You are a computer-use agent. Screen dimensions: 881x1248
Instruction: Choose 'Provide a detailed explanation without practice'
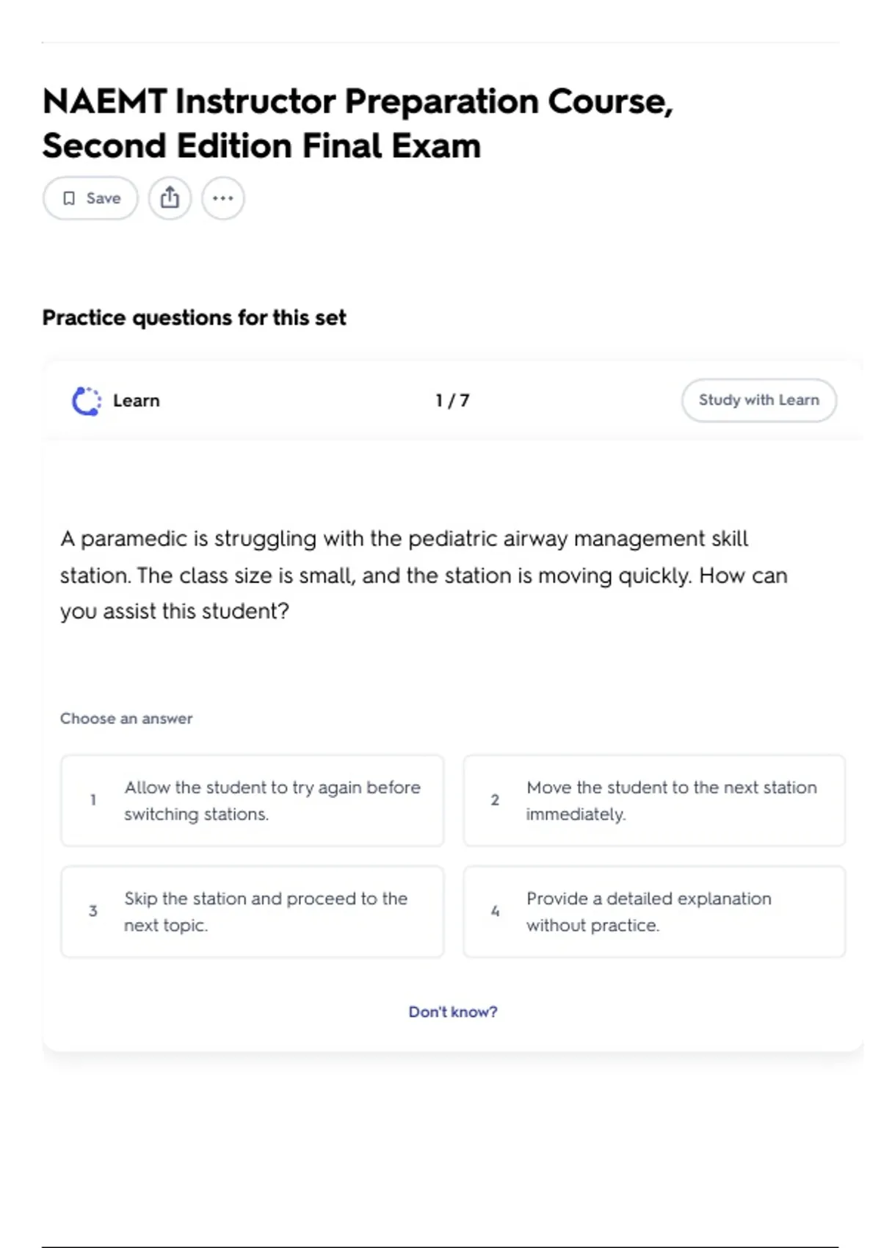654,912
